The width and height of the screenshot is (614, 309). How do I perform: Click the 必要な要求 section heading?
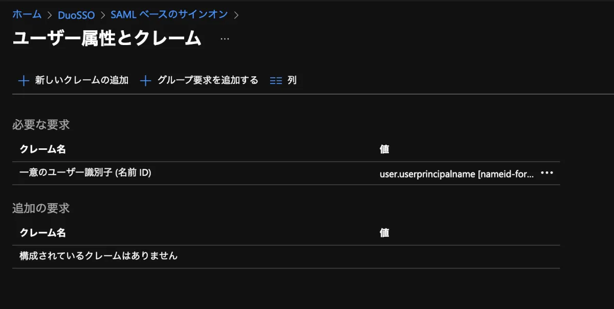tap(41, 124)
